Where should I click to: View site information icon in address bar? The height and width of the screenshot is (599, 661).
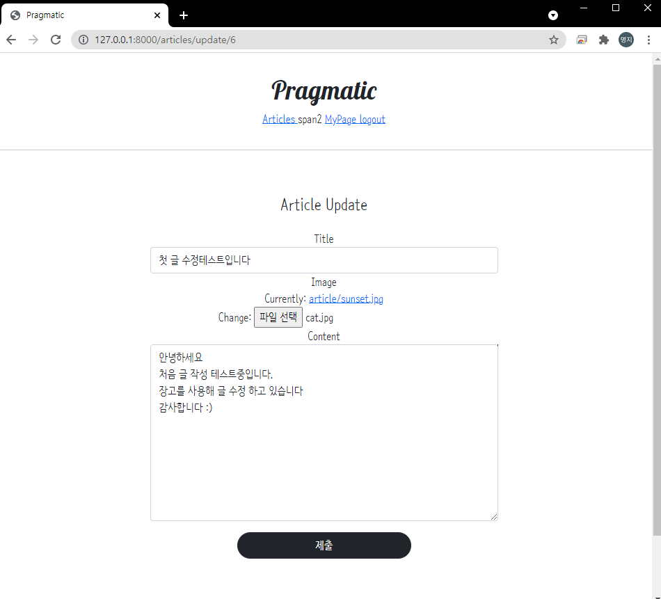click(83, 40)
